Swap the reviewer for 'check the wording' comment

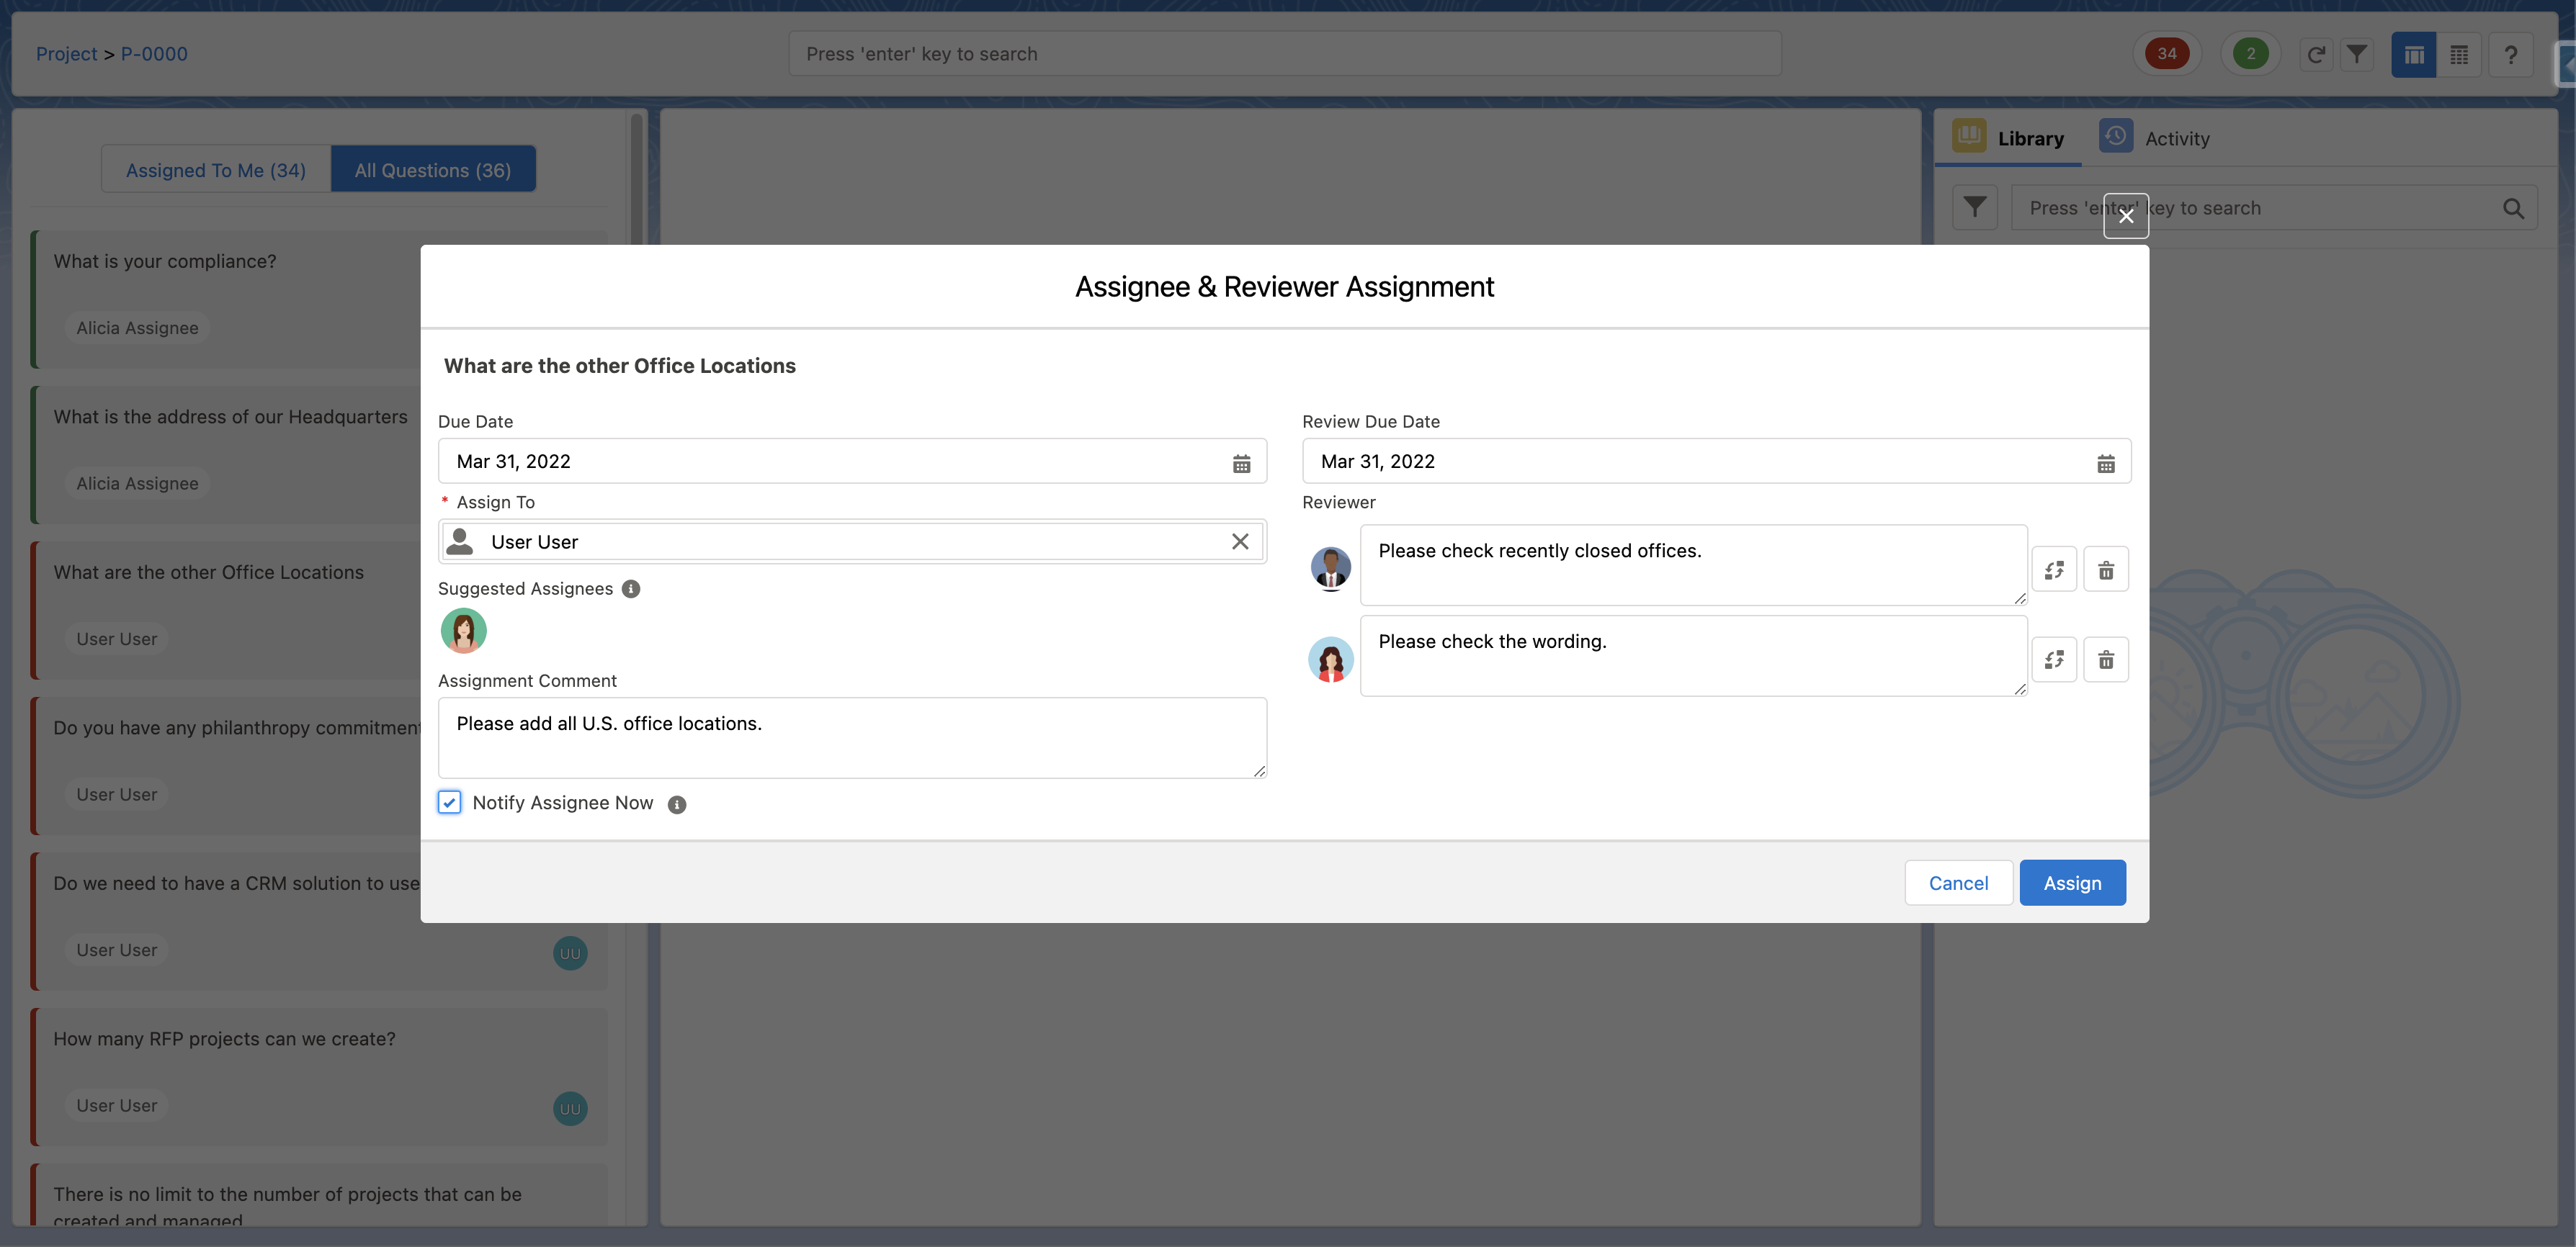tap(2054, 659)
